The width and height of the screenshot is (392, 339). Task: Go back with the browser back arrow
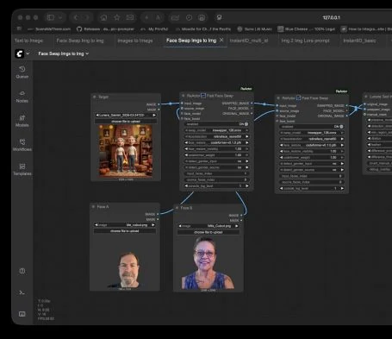tap(76, 17)
